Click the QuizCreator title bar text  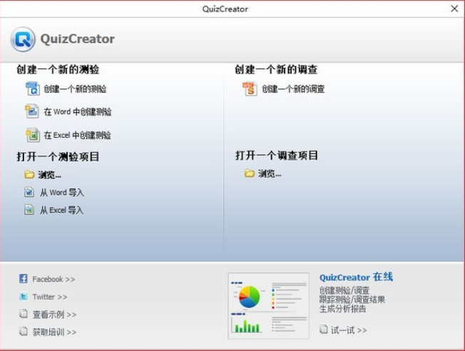tap(225, 9)
